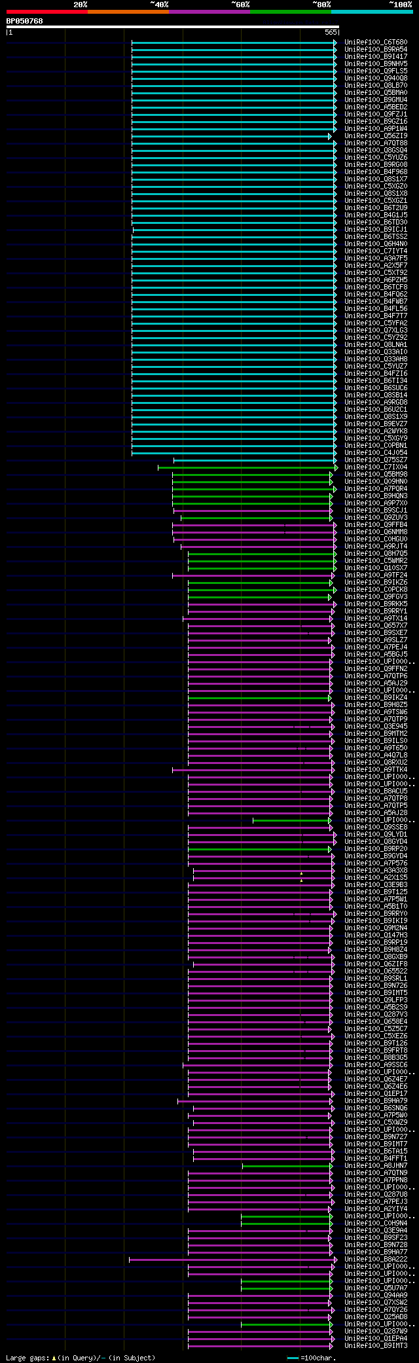Viewport: 419px width, 1363px height.
Task: Select label UniRef100_B9IKZ4
Action: pos(376,698)
